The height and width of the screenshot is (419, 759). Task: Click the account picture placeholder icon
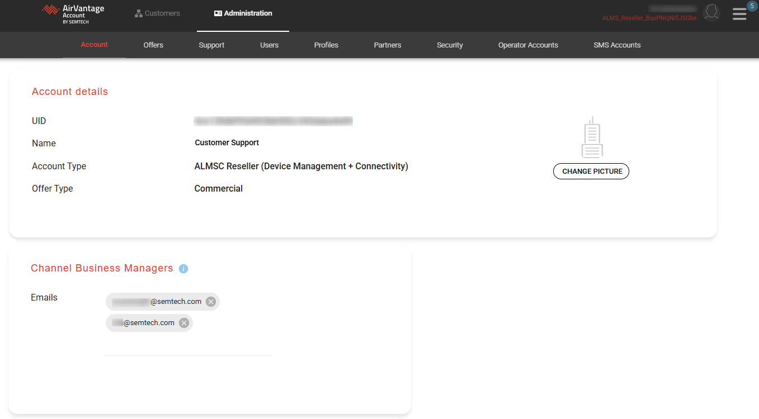pyautogui.click(x=591, y=137)
